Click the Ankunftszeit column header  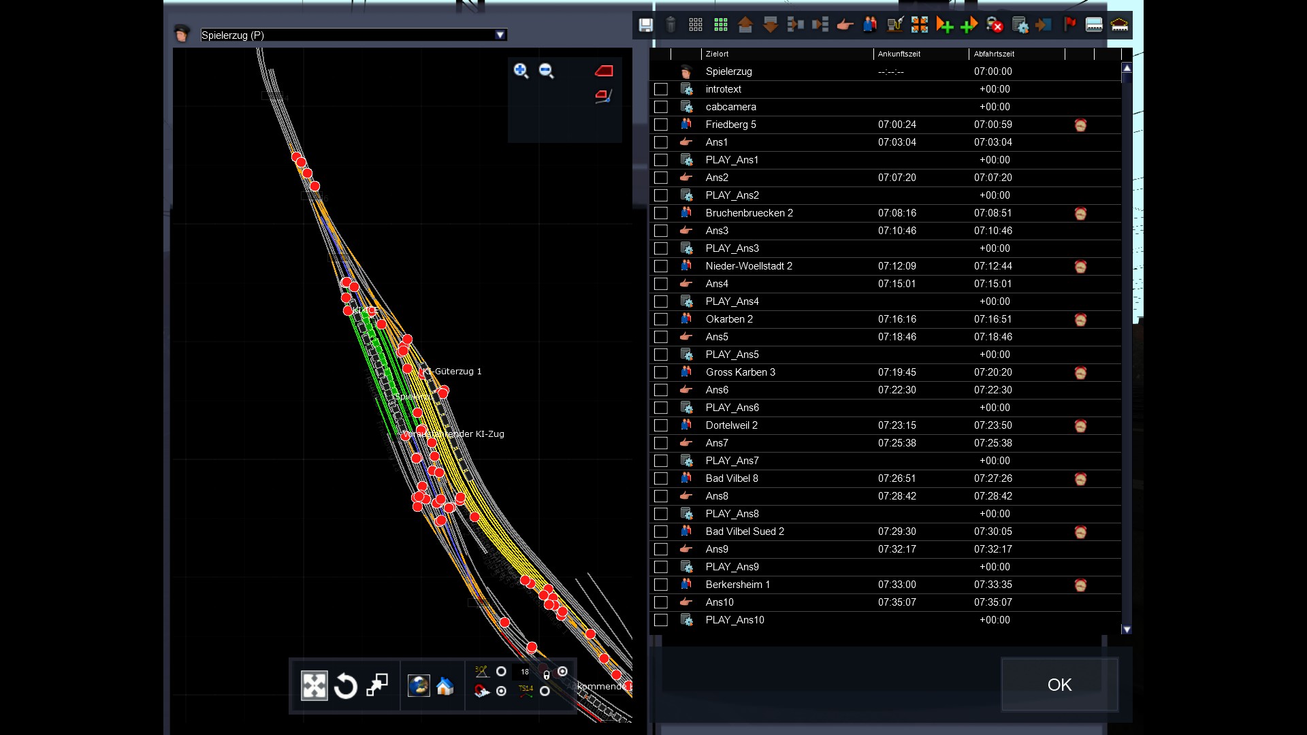pyautogui.click(x=899, y=54)
